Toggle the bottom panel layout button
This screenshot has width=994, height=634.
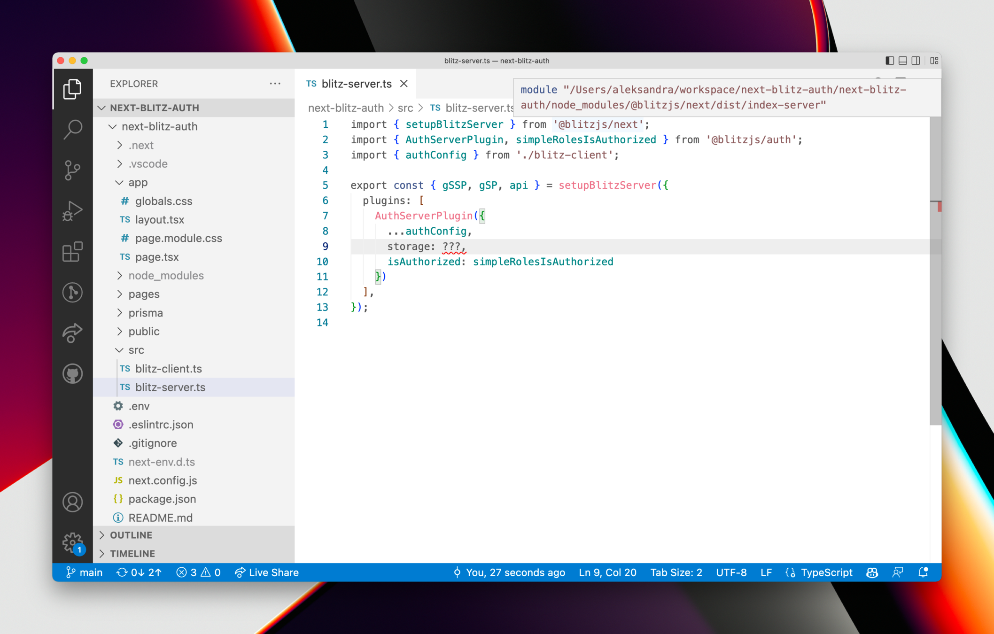click(x=902, y=61)
